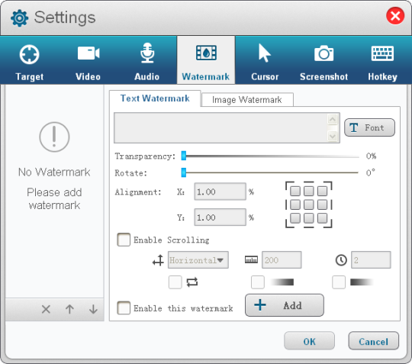The width and height of the screenshot is (412, 364).
Task: Click the Font button
Action: [x=369, y=127]
